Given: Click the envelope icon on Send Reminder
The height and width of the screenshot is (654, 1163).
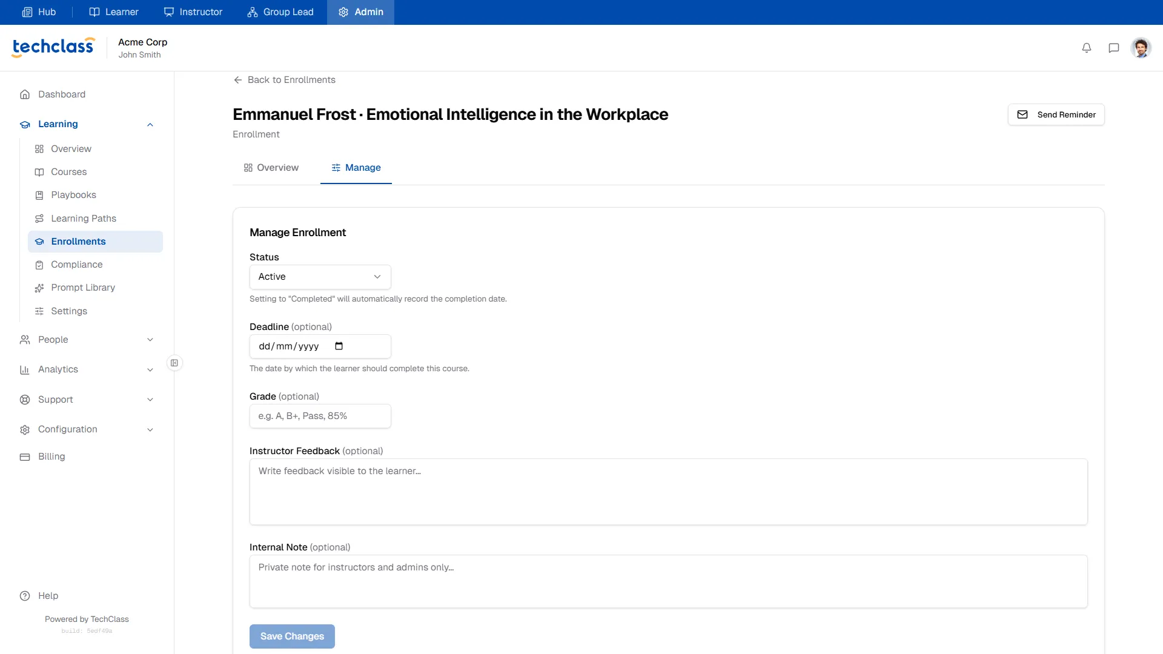Looking at the screenshot, I should click(1022, 114).
